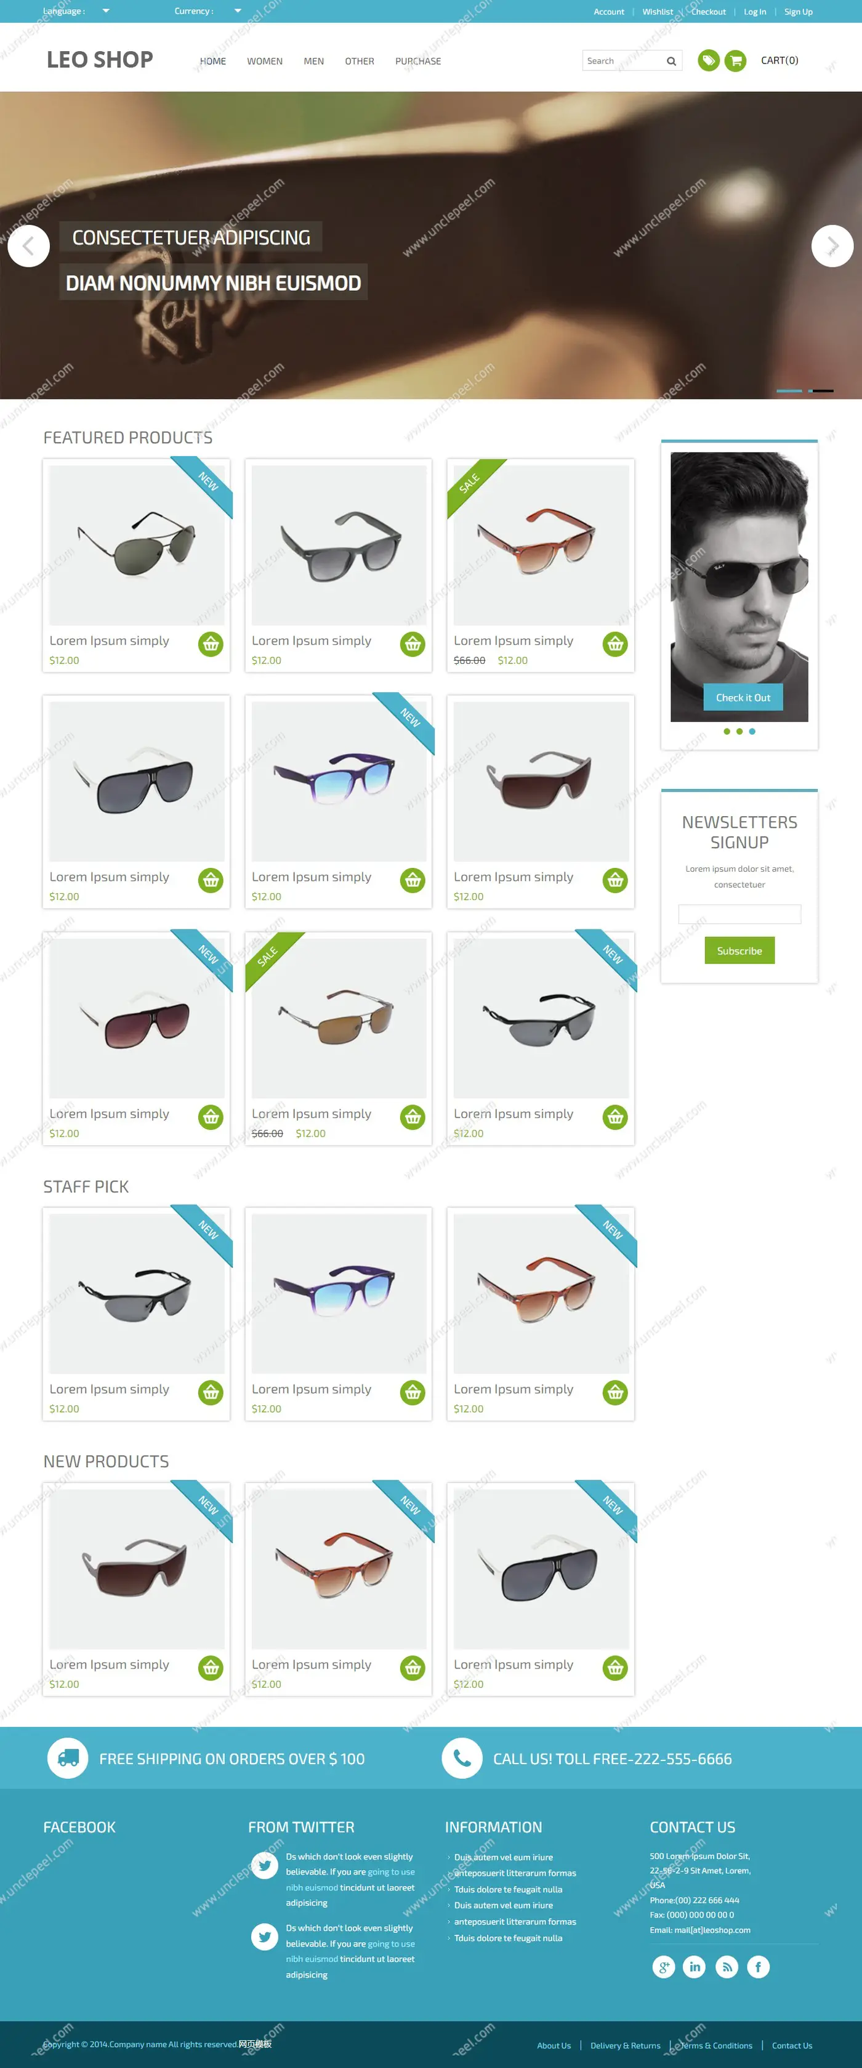862x2068 pixels.
Task: Open the green shopping cart icon in header
Action: [x=735, y=61]
